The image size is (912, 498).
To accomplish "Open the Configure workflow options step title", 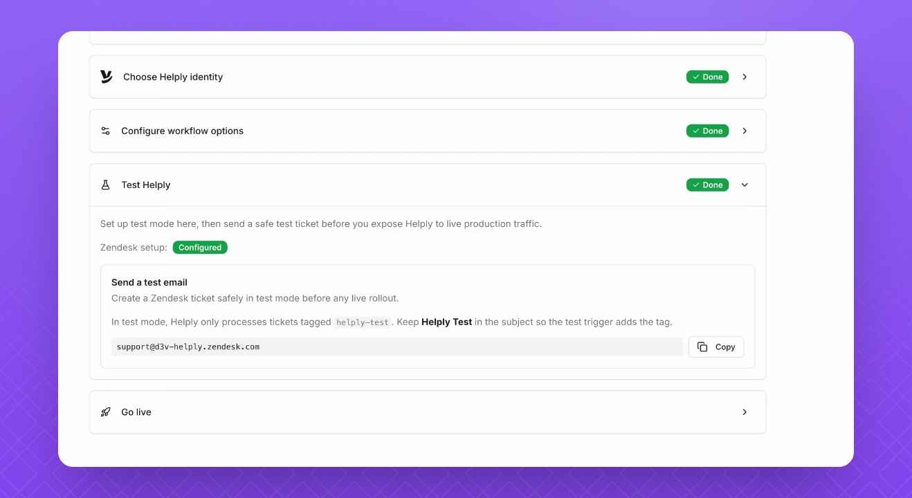I will click(182, 131).
